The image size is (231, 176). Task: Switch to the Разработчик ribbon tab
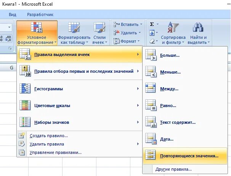(x=40, y=14)
